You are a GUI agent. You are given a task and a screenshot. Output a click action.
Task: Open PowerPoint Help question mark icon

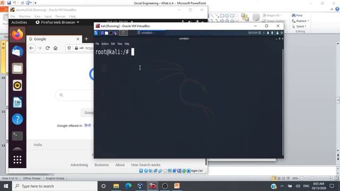(337, 9)
